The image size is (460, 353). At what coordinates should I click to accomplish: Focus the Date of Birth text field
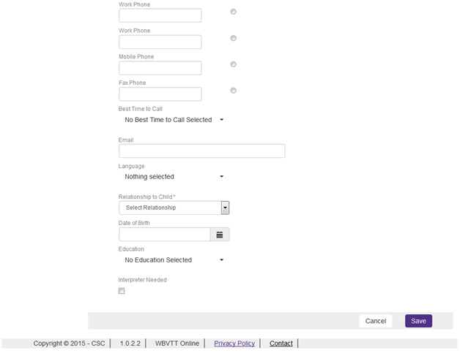pos(165,235)
